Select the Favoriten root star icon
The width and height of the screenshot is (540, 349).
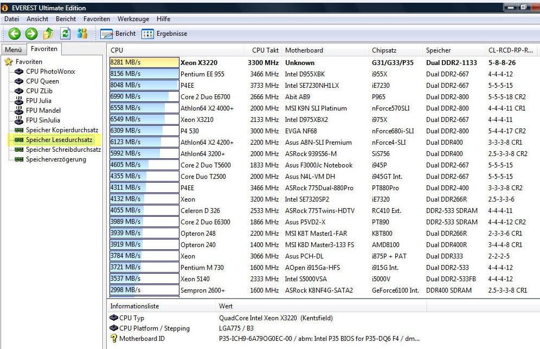(x=9, y=62)
